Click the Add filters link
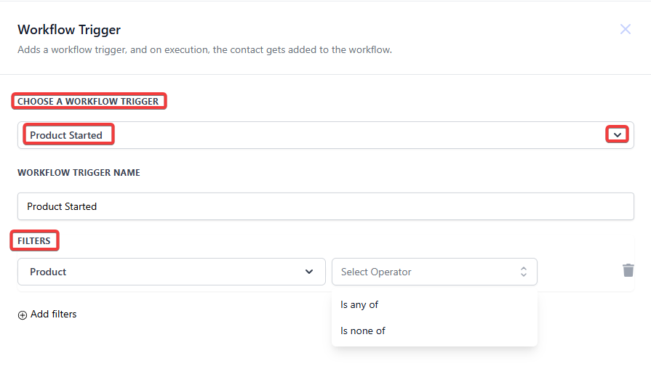The width and height of the screenshot is (651, 369). 54,315
